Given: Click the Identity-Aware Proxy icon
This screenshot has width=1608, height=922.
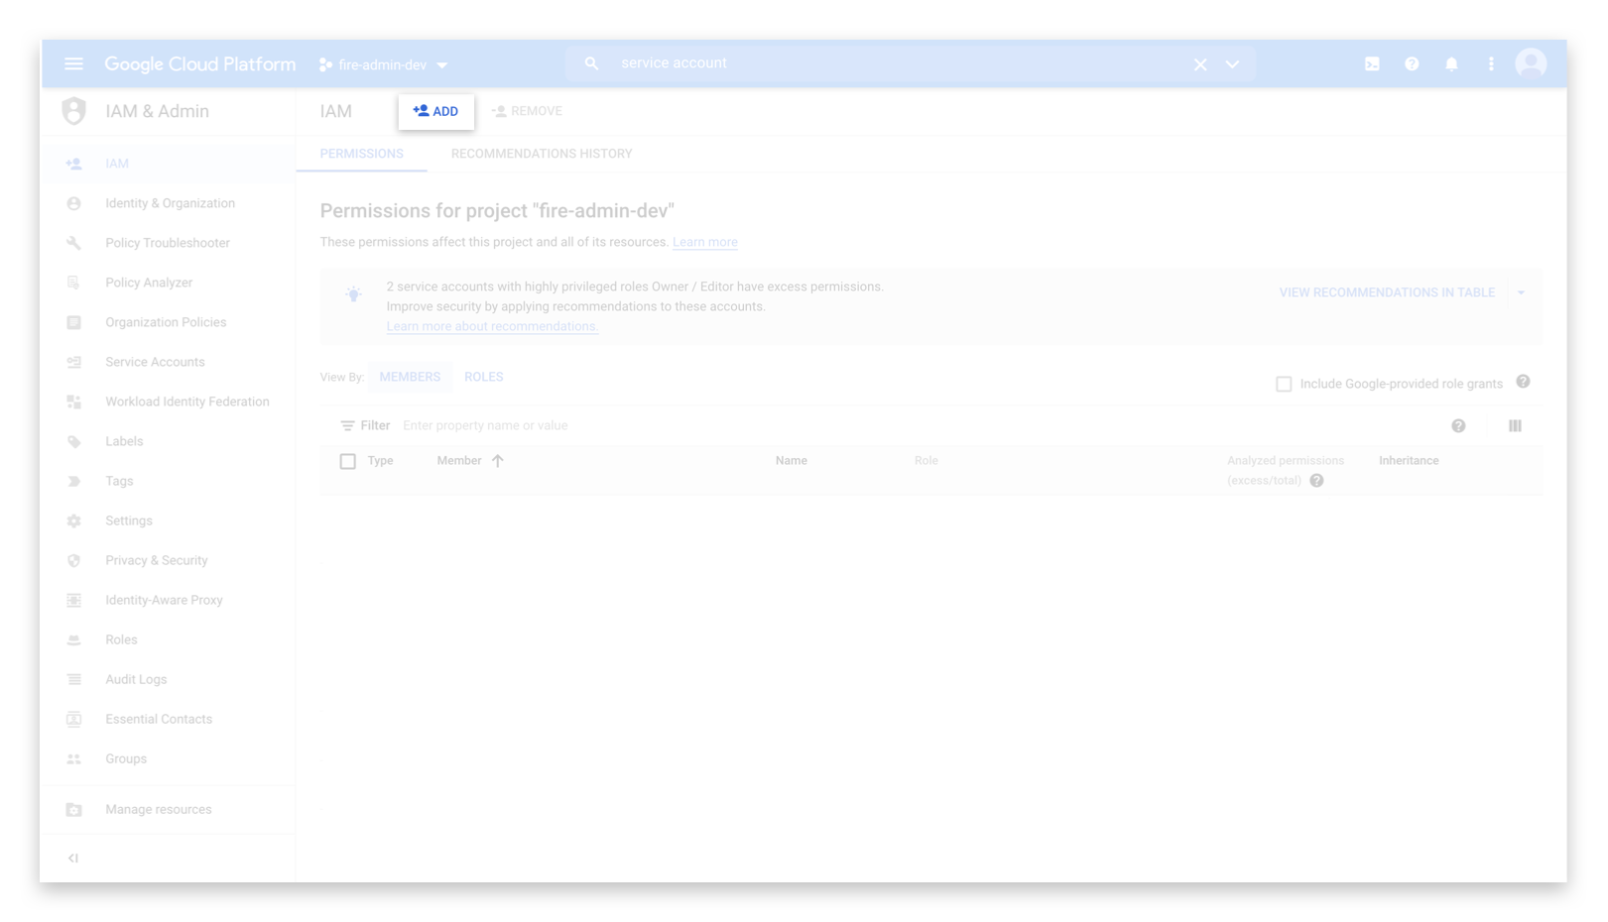Looking at the screenshot, I should (73, 600).
